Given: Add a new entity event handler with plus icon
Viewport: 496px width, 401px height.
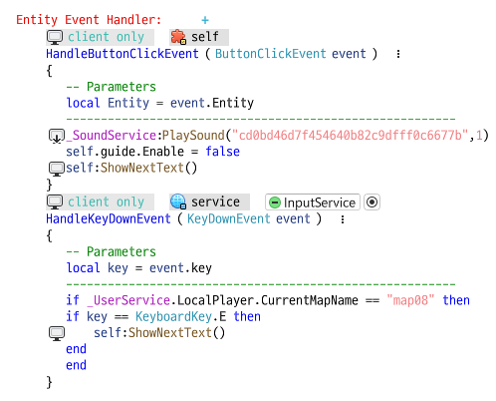Looking at the screenshot, I should (205, 20).
